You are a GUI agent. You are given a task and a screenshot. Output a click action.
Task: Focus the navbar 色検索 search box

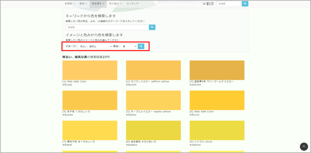coord(229,4)
